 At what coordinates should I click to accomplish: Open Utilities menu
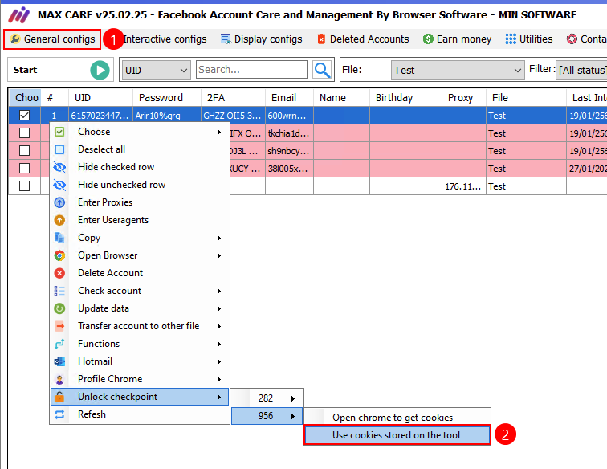(x=529, y=39)
